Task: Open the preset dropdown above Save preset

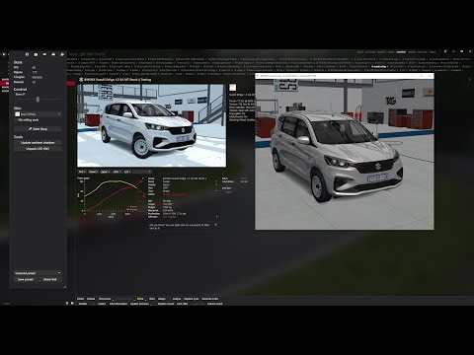Action: coord(38,273)
